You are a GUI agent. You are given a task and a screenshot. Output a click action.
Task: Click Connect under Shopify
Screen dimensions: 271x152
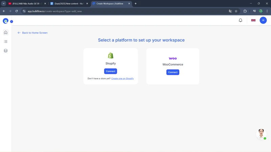[110, 71]
